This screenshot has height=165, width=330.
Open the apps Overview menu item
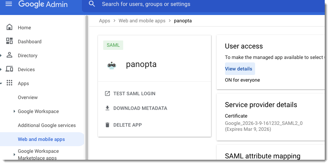pos(28,97)
